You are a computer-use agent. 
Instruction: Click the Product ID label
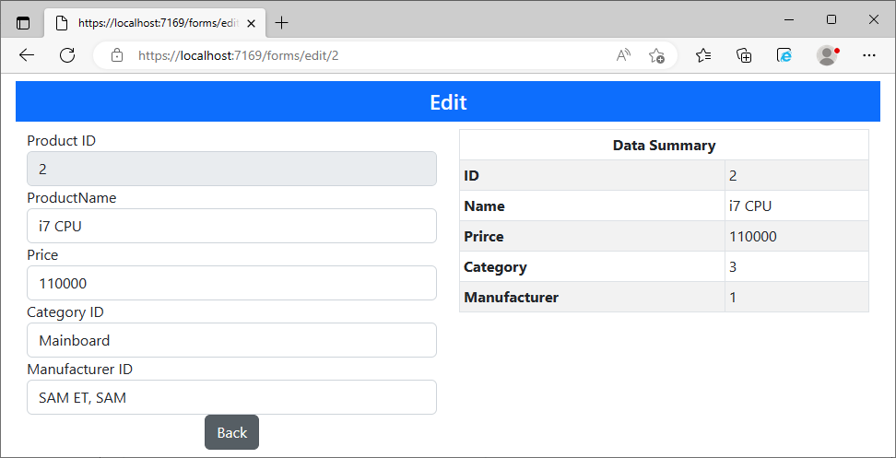pyautogui.click(x=61, y=140)
